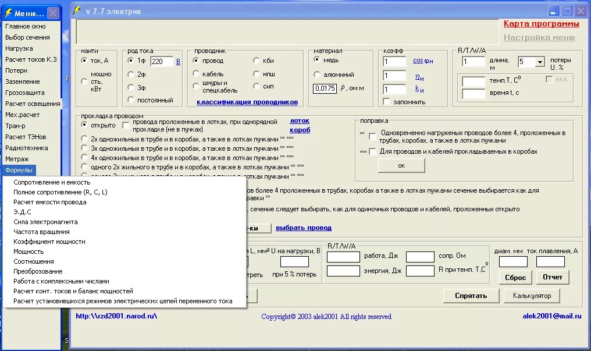The image size is (591, 351).
Task: Select the кабель conductor radio button
Action: point(196,73)
